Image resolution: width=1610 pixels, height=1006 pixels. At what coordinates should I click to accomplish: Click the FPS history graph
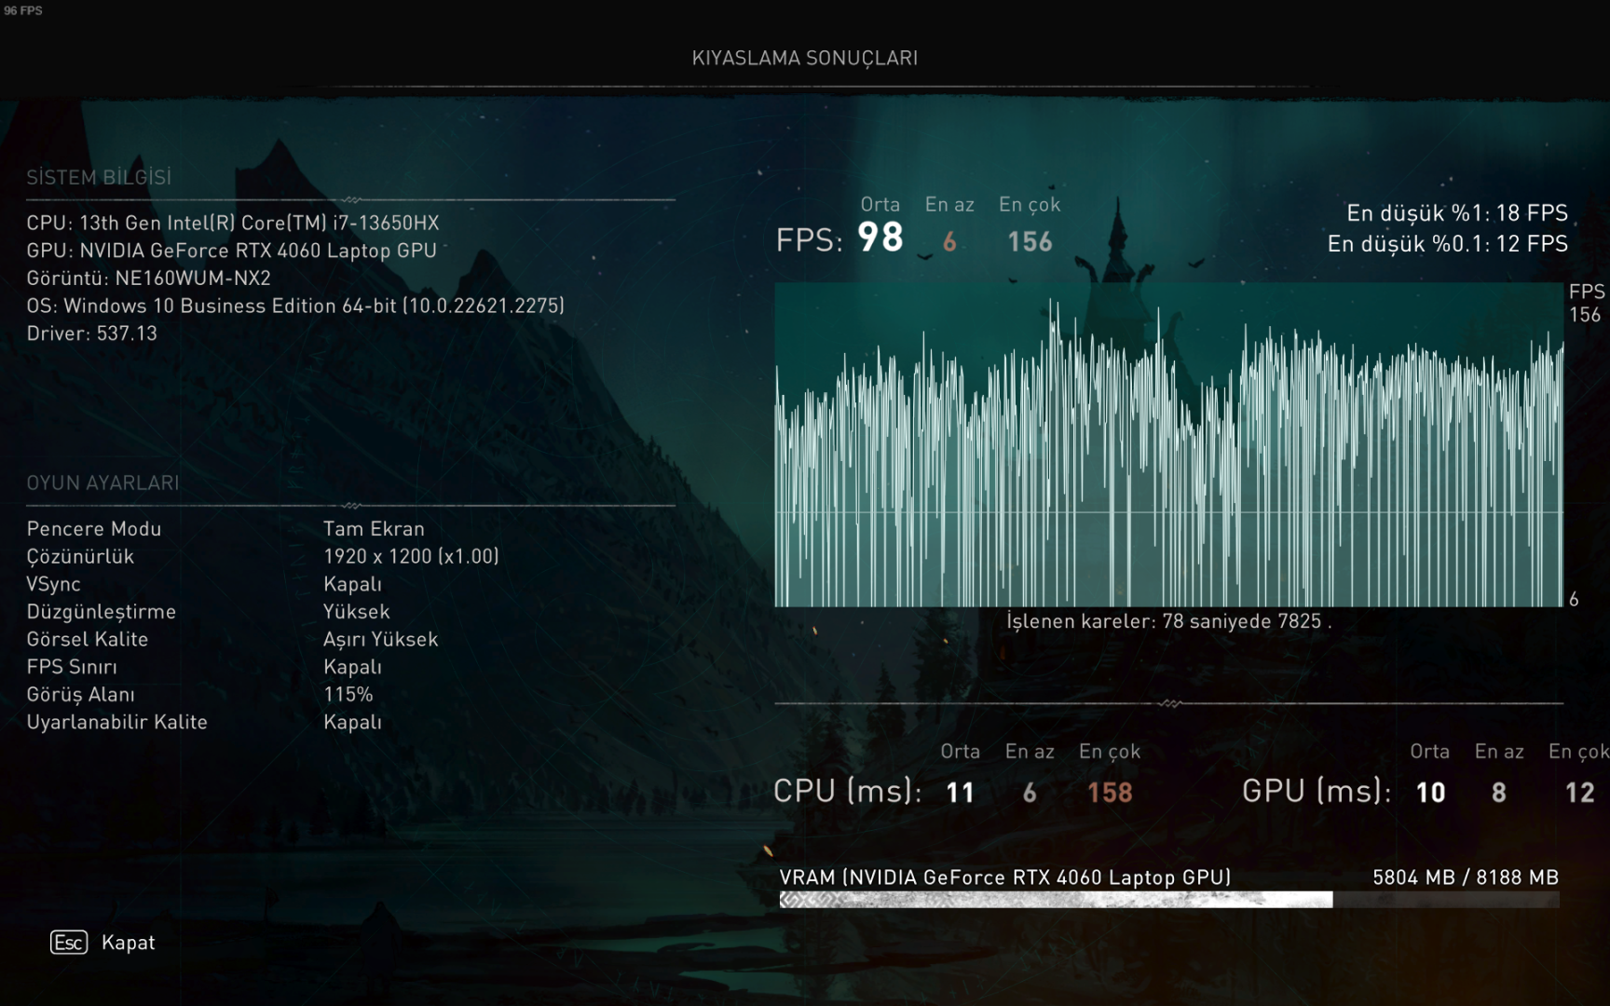(x=1169, y=444)
